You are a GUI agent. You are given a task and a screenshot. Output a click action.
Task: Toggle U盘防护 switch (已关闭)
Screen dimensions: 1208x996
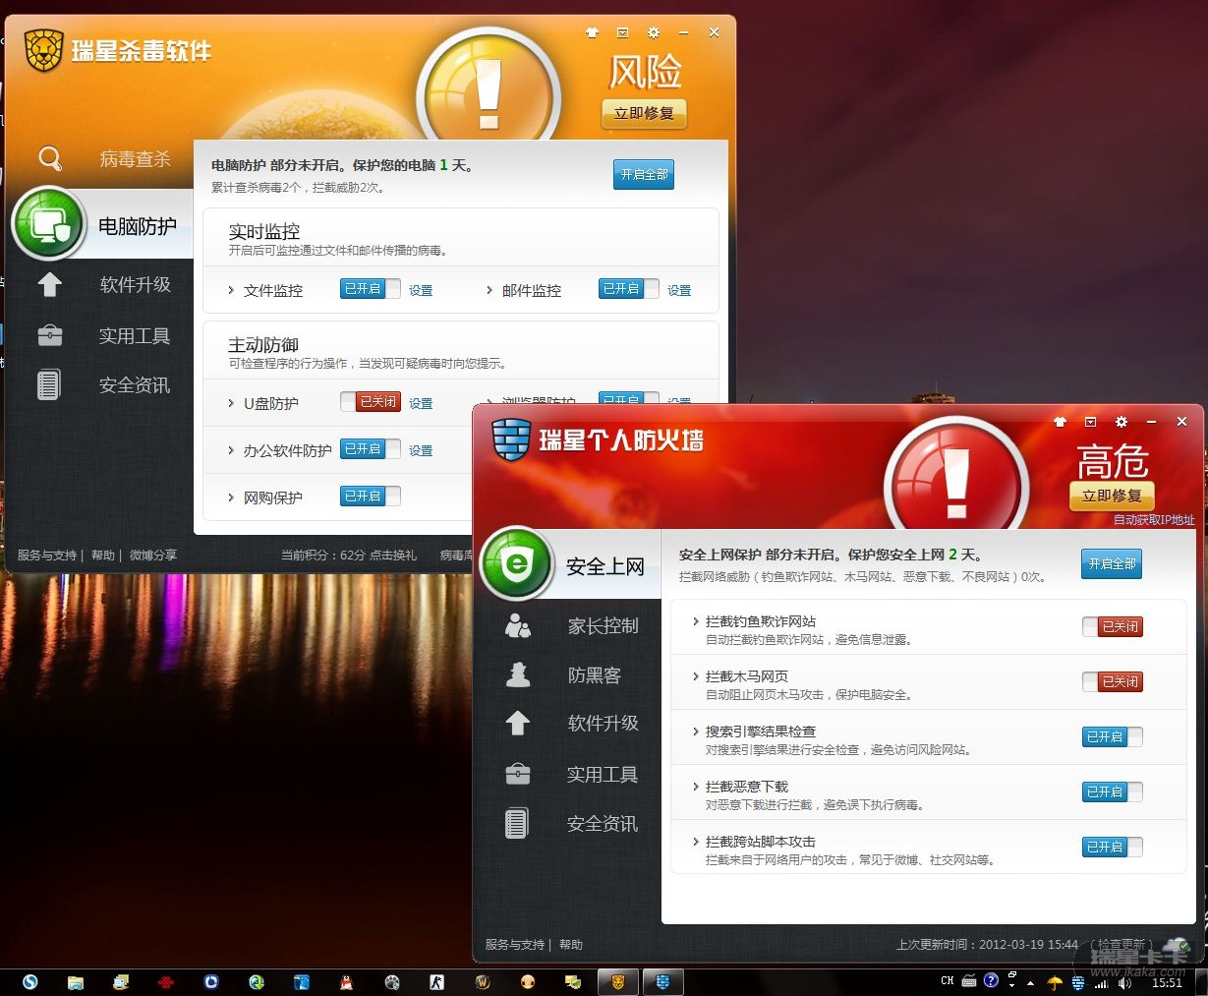(371, 402)
